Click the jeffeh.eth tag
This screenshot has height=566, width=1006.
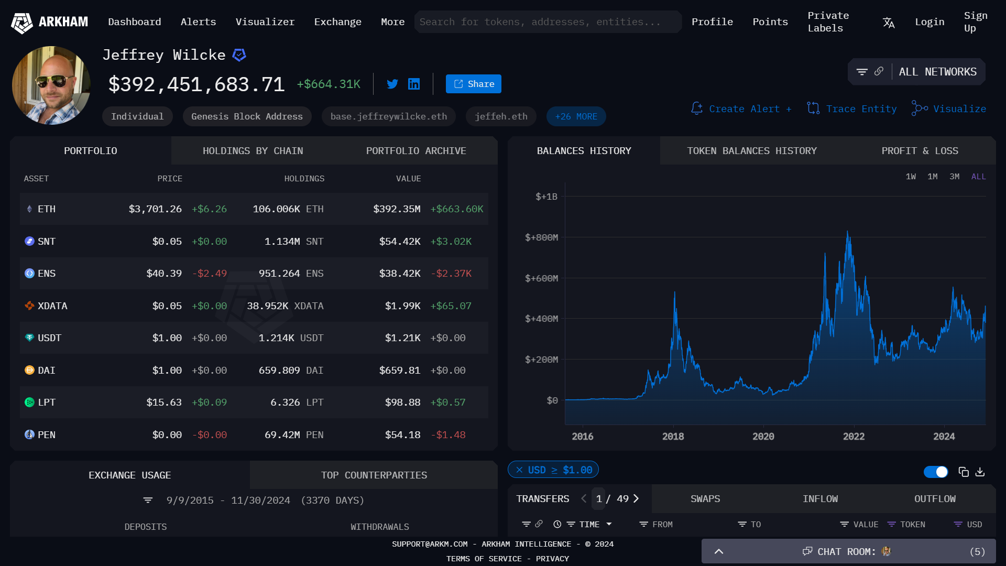pos(501,116)
